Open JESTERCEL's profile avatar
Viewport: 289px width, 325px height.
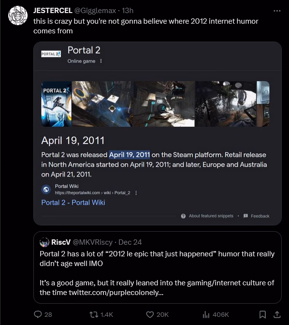click(18, 15)
